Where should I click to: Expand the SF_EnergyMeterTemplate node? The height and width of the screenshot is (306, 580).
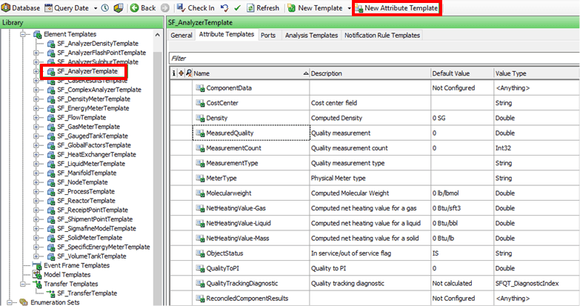36,108
